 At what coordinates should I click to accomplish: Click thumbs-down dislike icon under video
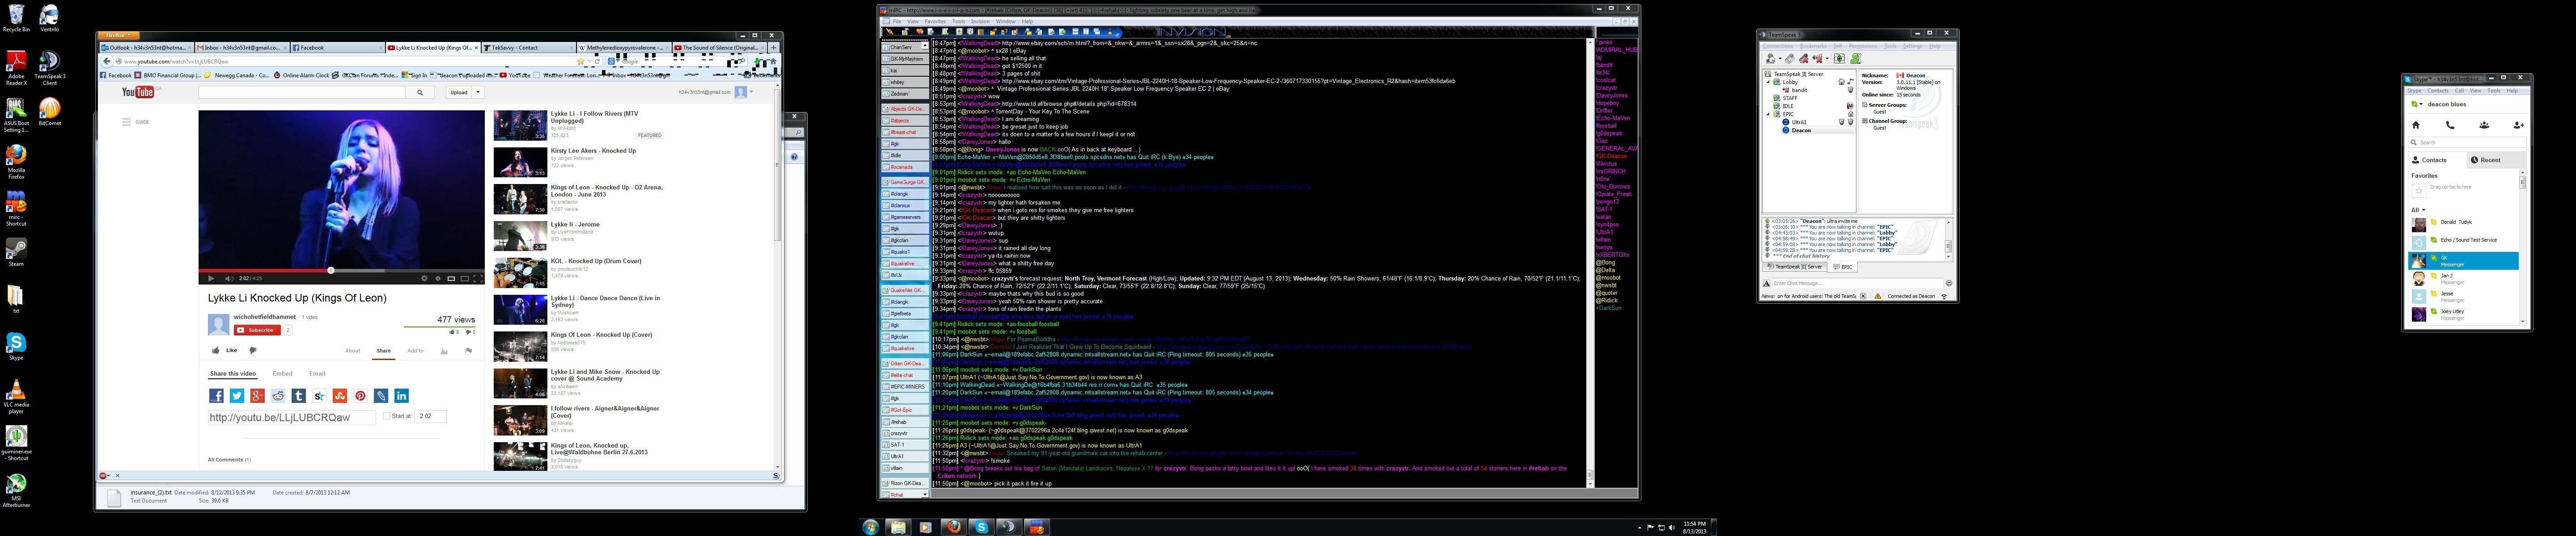[253, 350]
